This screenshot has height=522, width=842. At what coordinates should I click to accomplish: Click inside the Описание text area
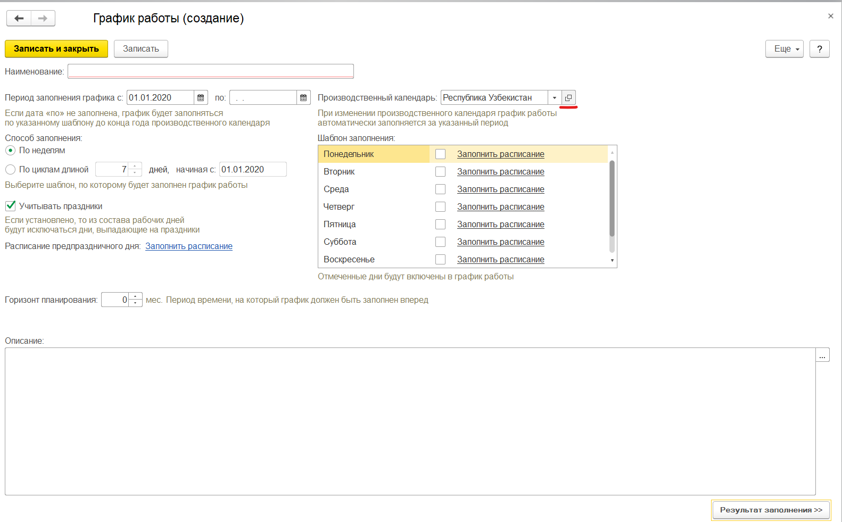point(410,421)
